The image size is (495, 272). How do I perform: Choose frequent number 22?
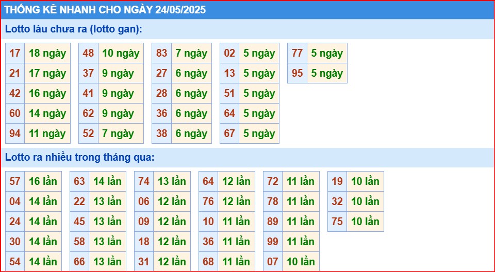(x=79, y=201)
